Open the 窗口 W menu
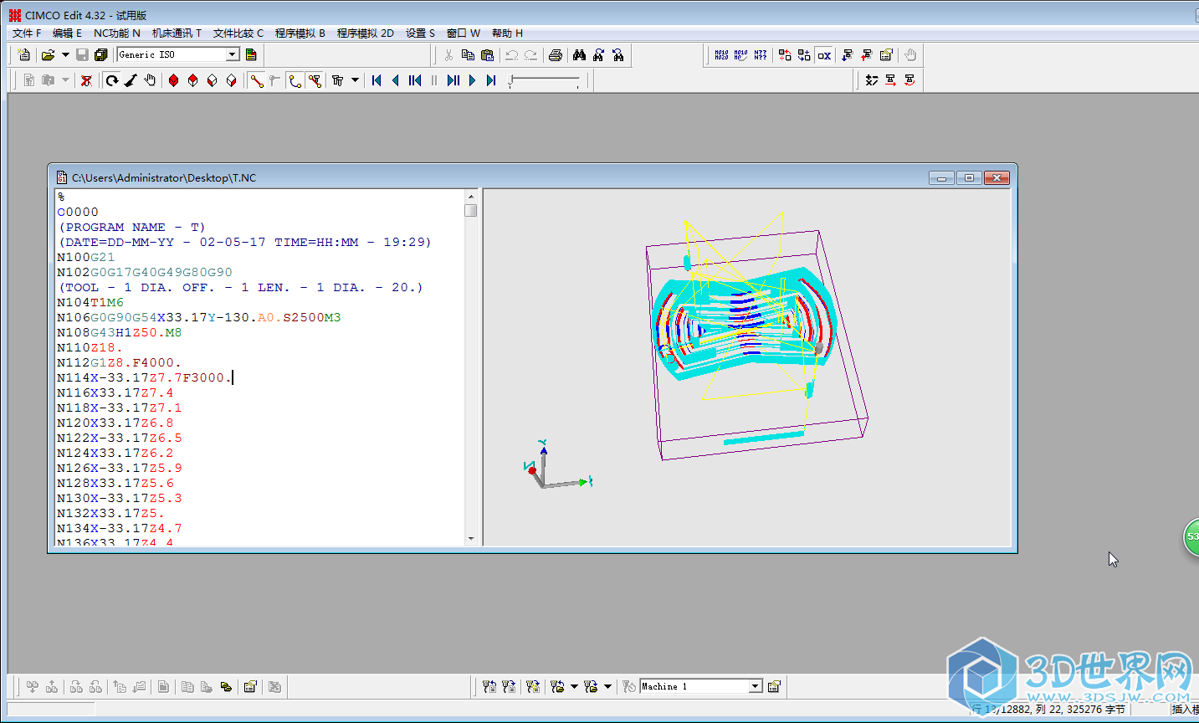The image size is (1199, 723). tap(464, 33)
